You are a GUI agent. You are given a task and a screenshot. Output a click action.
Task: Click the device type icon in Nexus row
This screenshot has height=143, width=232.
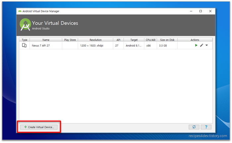pyautogui.click(x=24, y=45)
